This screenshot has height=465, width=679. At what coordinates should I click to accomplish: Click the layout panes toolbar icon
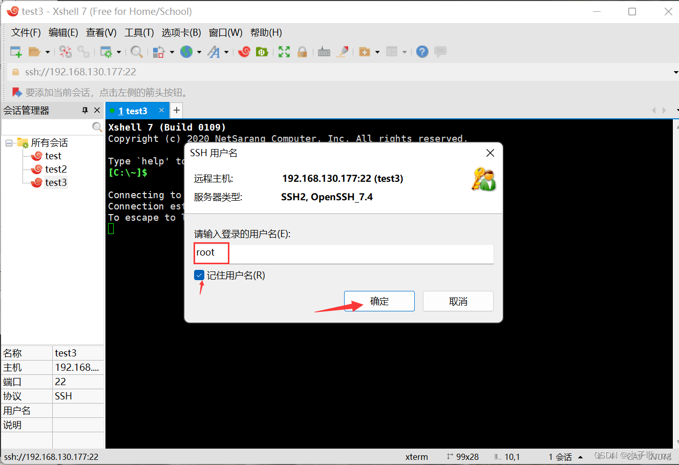click(392, 52)
